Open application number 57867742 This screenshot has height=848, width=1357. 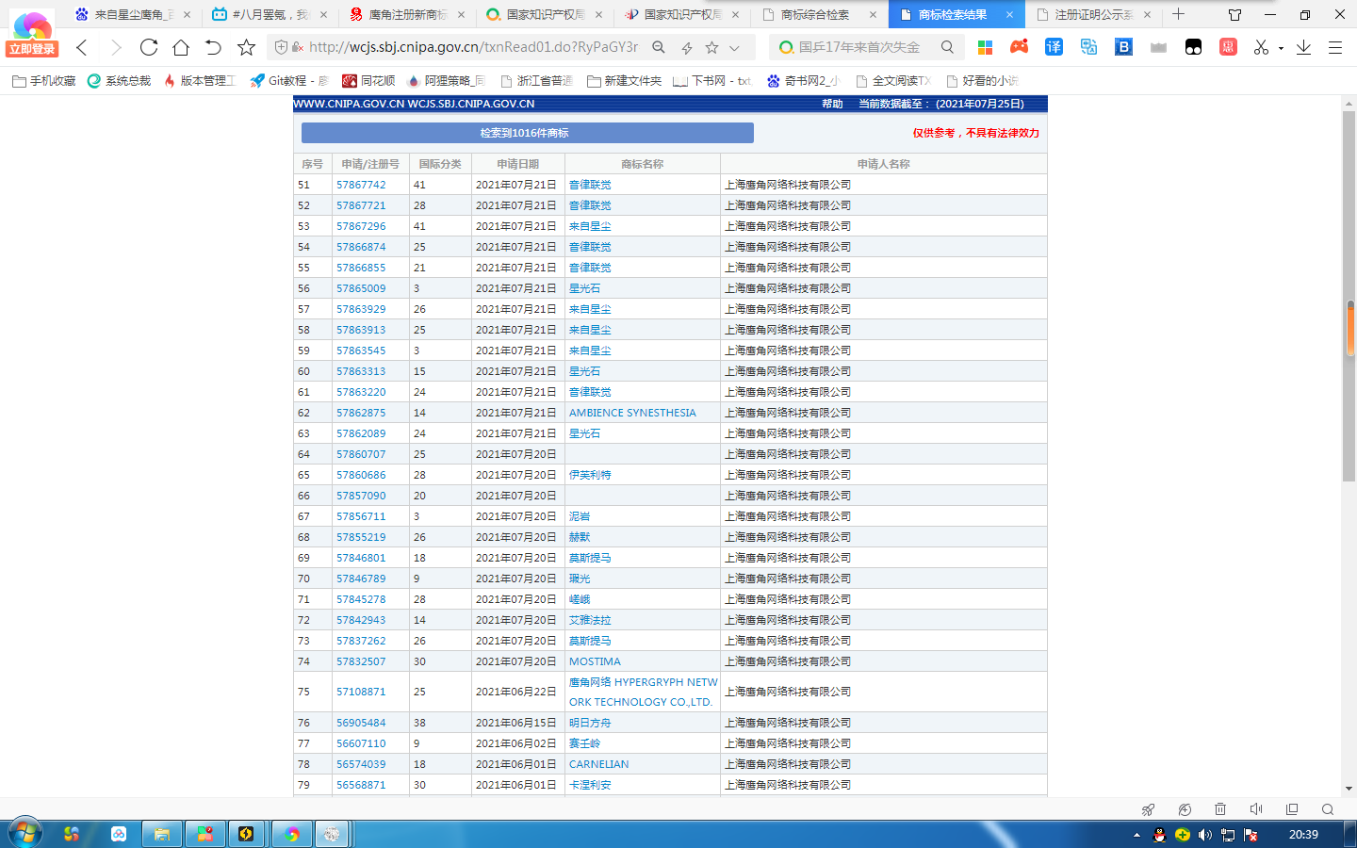(x=361, y=185)
